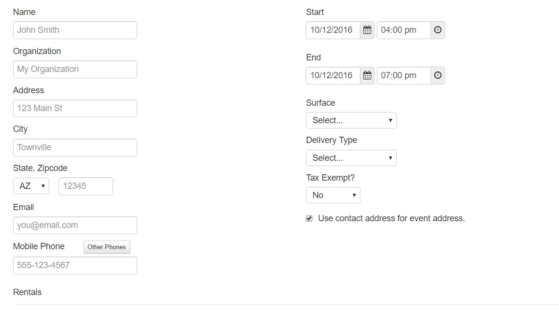This screenshot has height=313, width=559.
Task: Select the City input box
Action: tap(75, 147)
